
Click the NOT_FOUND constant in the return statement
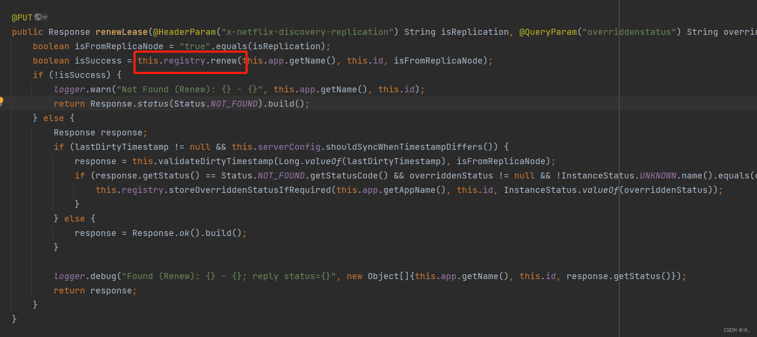click(x=234, y=104)
